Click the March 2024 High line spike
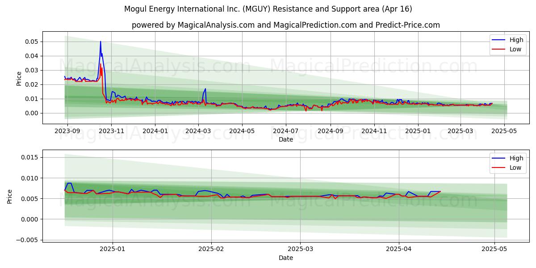536x268 pixels. (x=205, y=89)
